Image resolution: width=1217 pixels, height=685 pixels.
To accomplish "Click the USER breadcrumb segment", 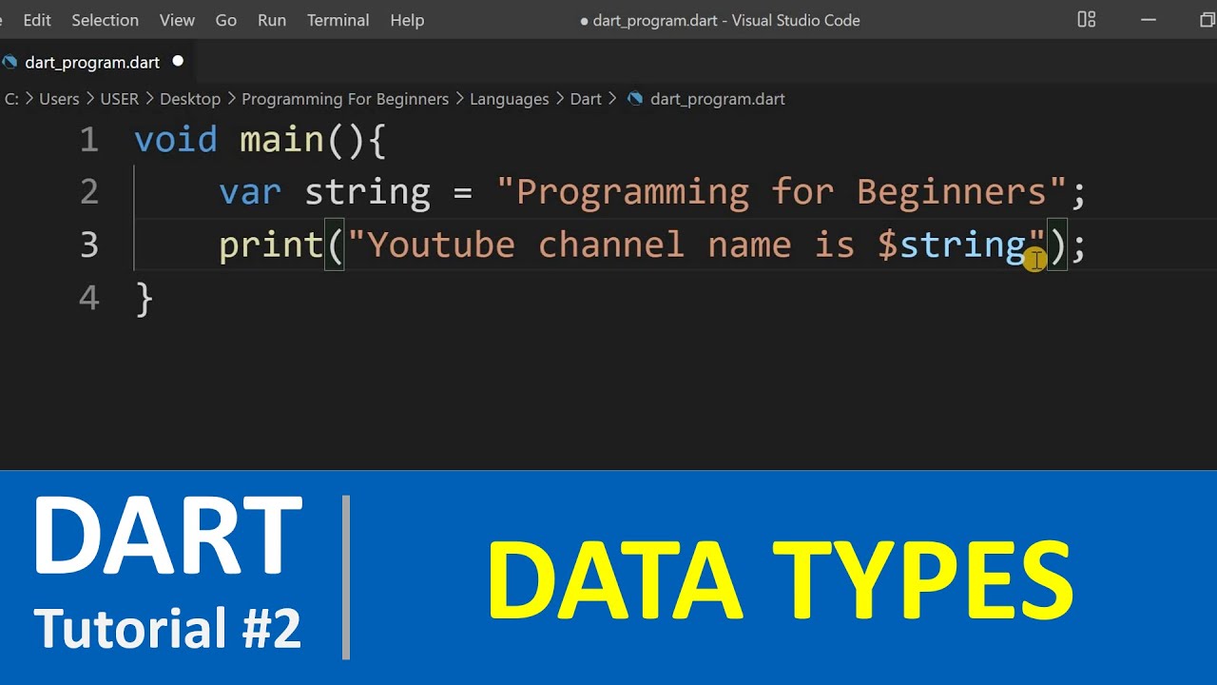I will coord(120,99).
